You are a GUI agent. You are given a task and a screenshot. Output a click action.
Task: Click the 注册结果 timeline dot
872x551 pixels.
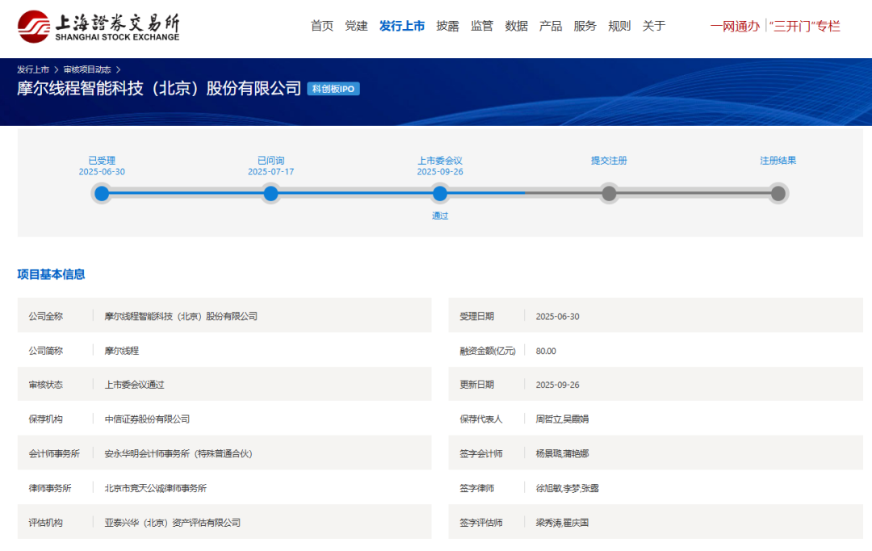tap(778, 194)
